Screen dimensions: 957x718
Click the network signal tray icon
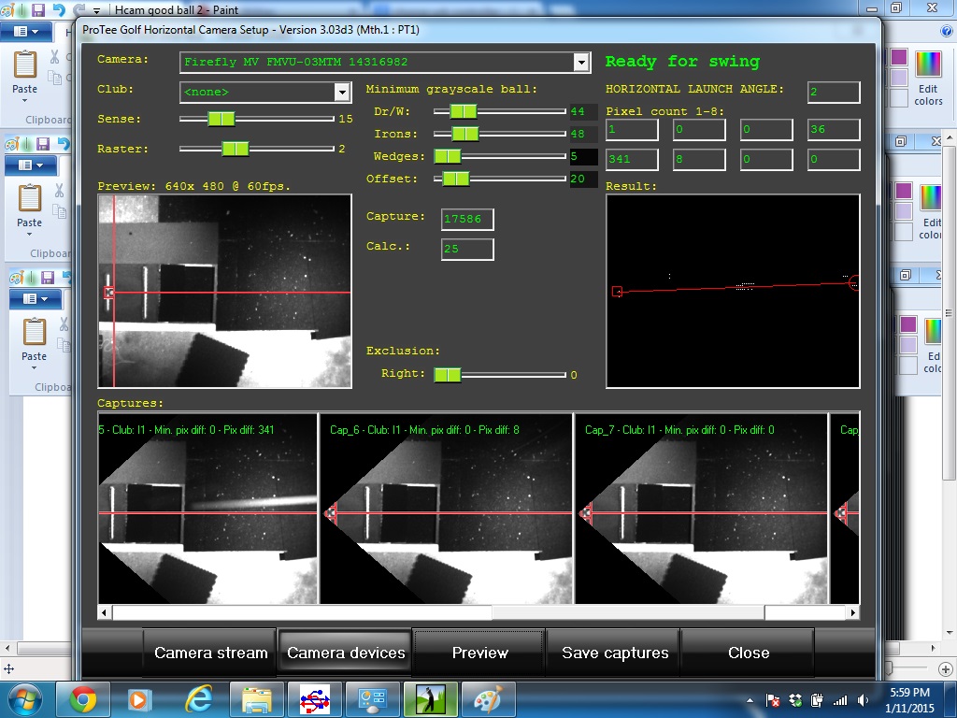pyautogui.click(x=840, y=701)
